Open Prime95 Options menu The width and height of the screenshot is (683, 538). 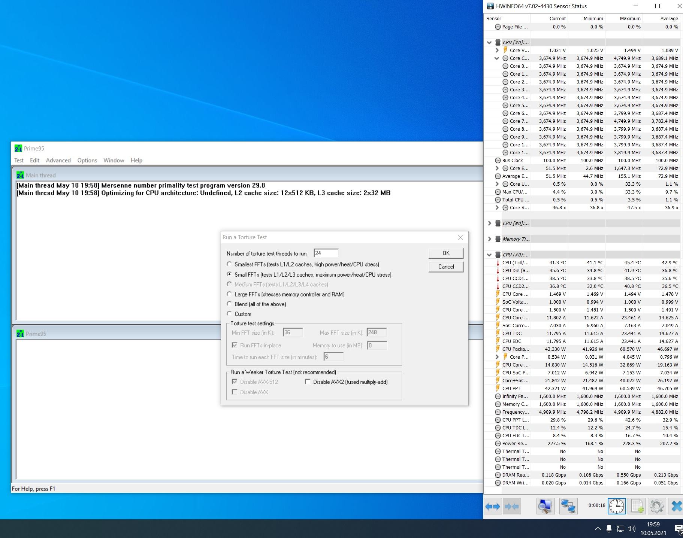click(87, 160)
